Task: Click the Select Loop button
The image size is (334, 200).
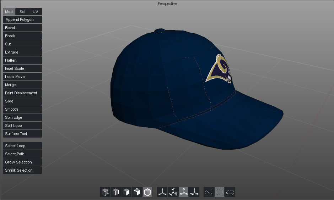Action: 22,146
